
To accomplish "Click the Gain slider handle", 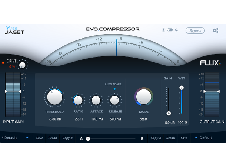I will 169,114.
